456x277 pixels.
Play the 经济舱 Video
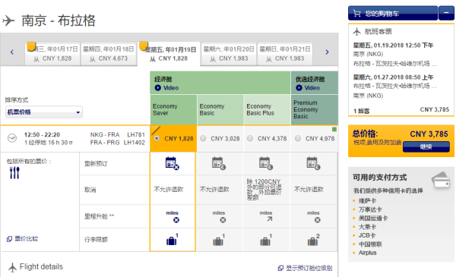coord(166,88)
